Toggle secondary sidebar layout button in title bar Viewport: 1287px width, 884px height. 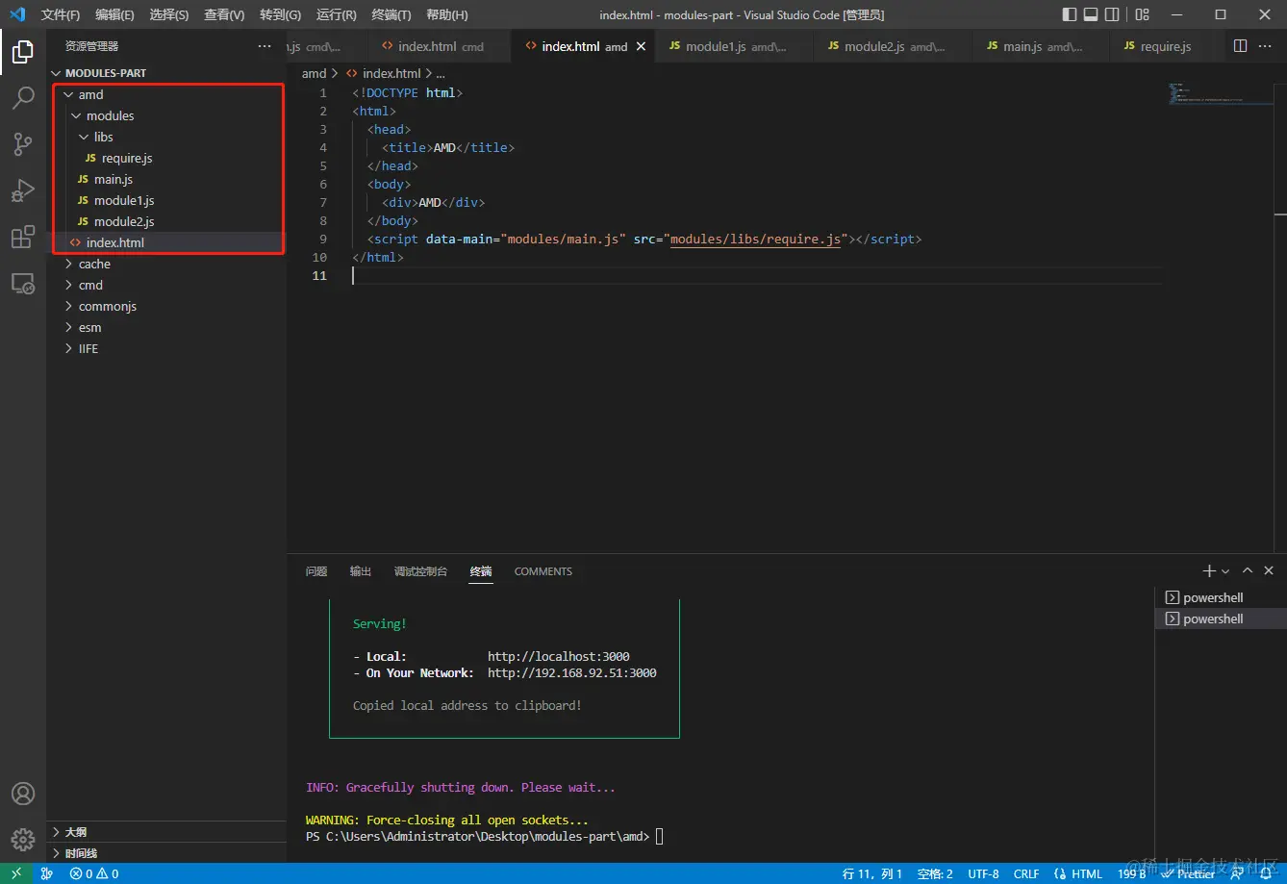click(1112, 14)
